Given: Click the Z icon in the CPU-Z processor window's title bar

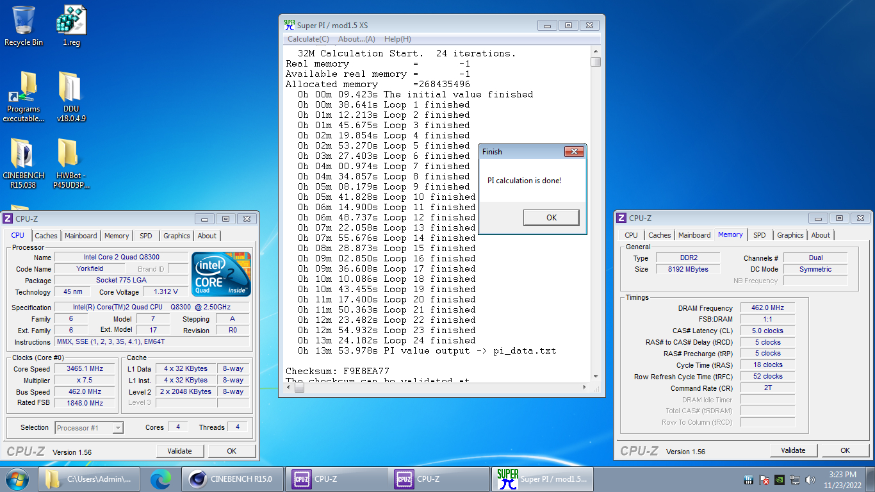Looking at the screenshot, I should click(x=8, y=219).
